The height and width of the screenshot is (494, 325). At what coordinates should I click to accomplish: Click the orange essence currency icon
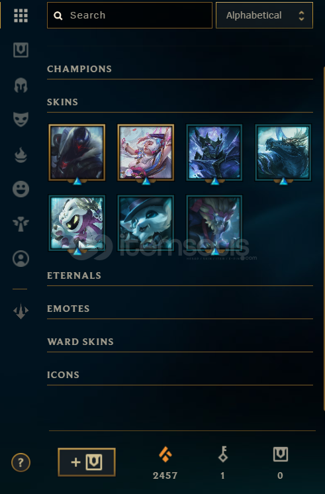coord(165,455)
